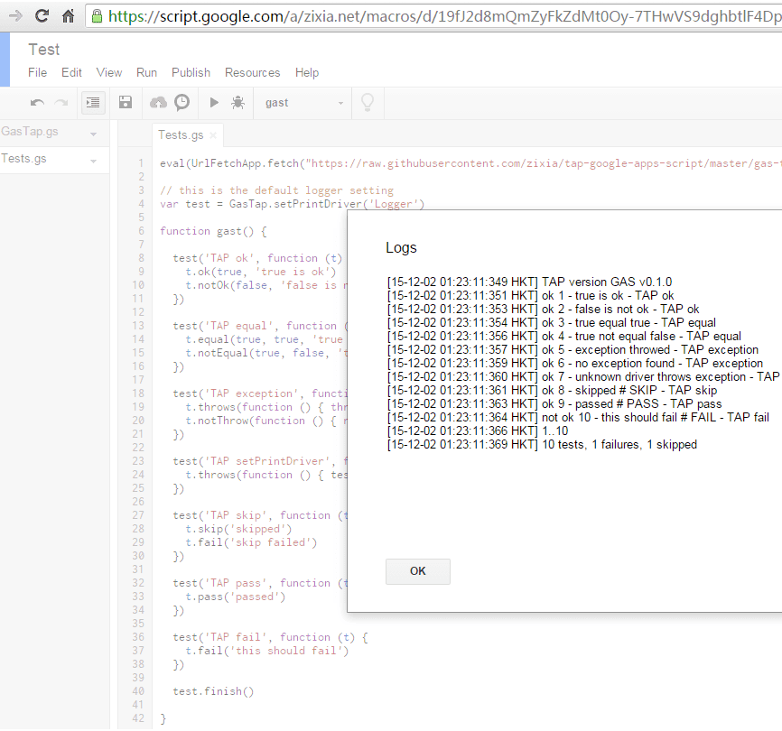Run the script with the Run icon
782x731 pixels.
(212, 102)
